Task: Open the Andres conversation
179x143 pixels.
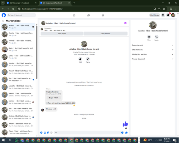Action: point(18,117)
